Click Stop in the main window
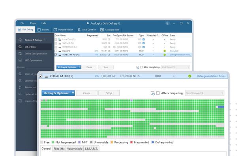This screenshot has width=244, height=156. tap(106, 67)
